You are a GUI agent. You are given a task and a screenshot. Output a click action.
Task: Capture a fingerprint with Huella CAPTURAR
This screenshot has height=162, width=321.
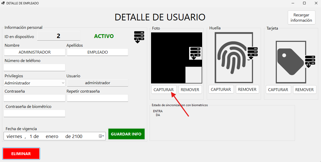221,90
